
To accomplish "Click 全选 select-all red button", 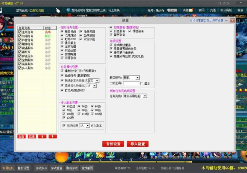I will pyautogui.click(x=22, y=136).
